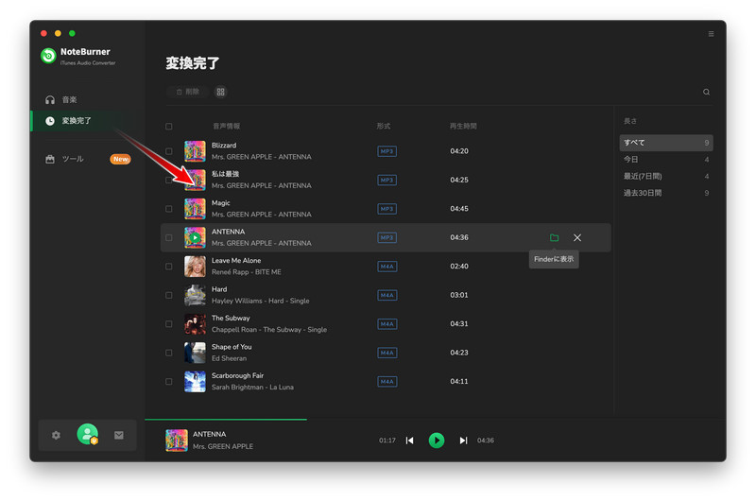Click The Subway album cover

pos(195,324)
